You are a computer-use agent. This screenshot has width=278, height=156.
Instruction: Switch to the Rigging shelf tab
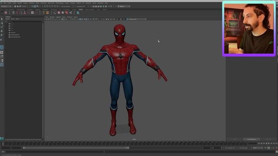pos(38,10)
